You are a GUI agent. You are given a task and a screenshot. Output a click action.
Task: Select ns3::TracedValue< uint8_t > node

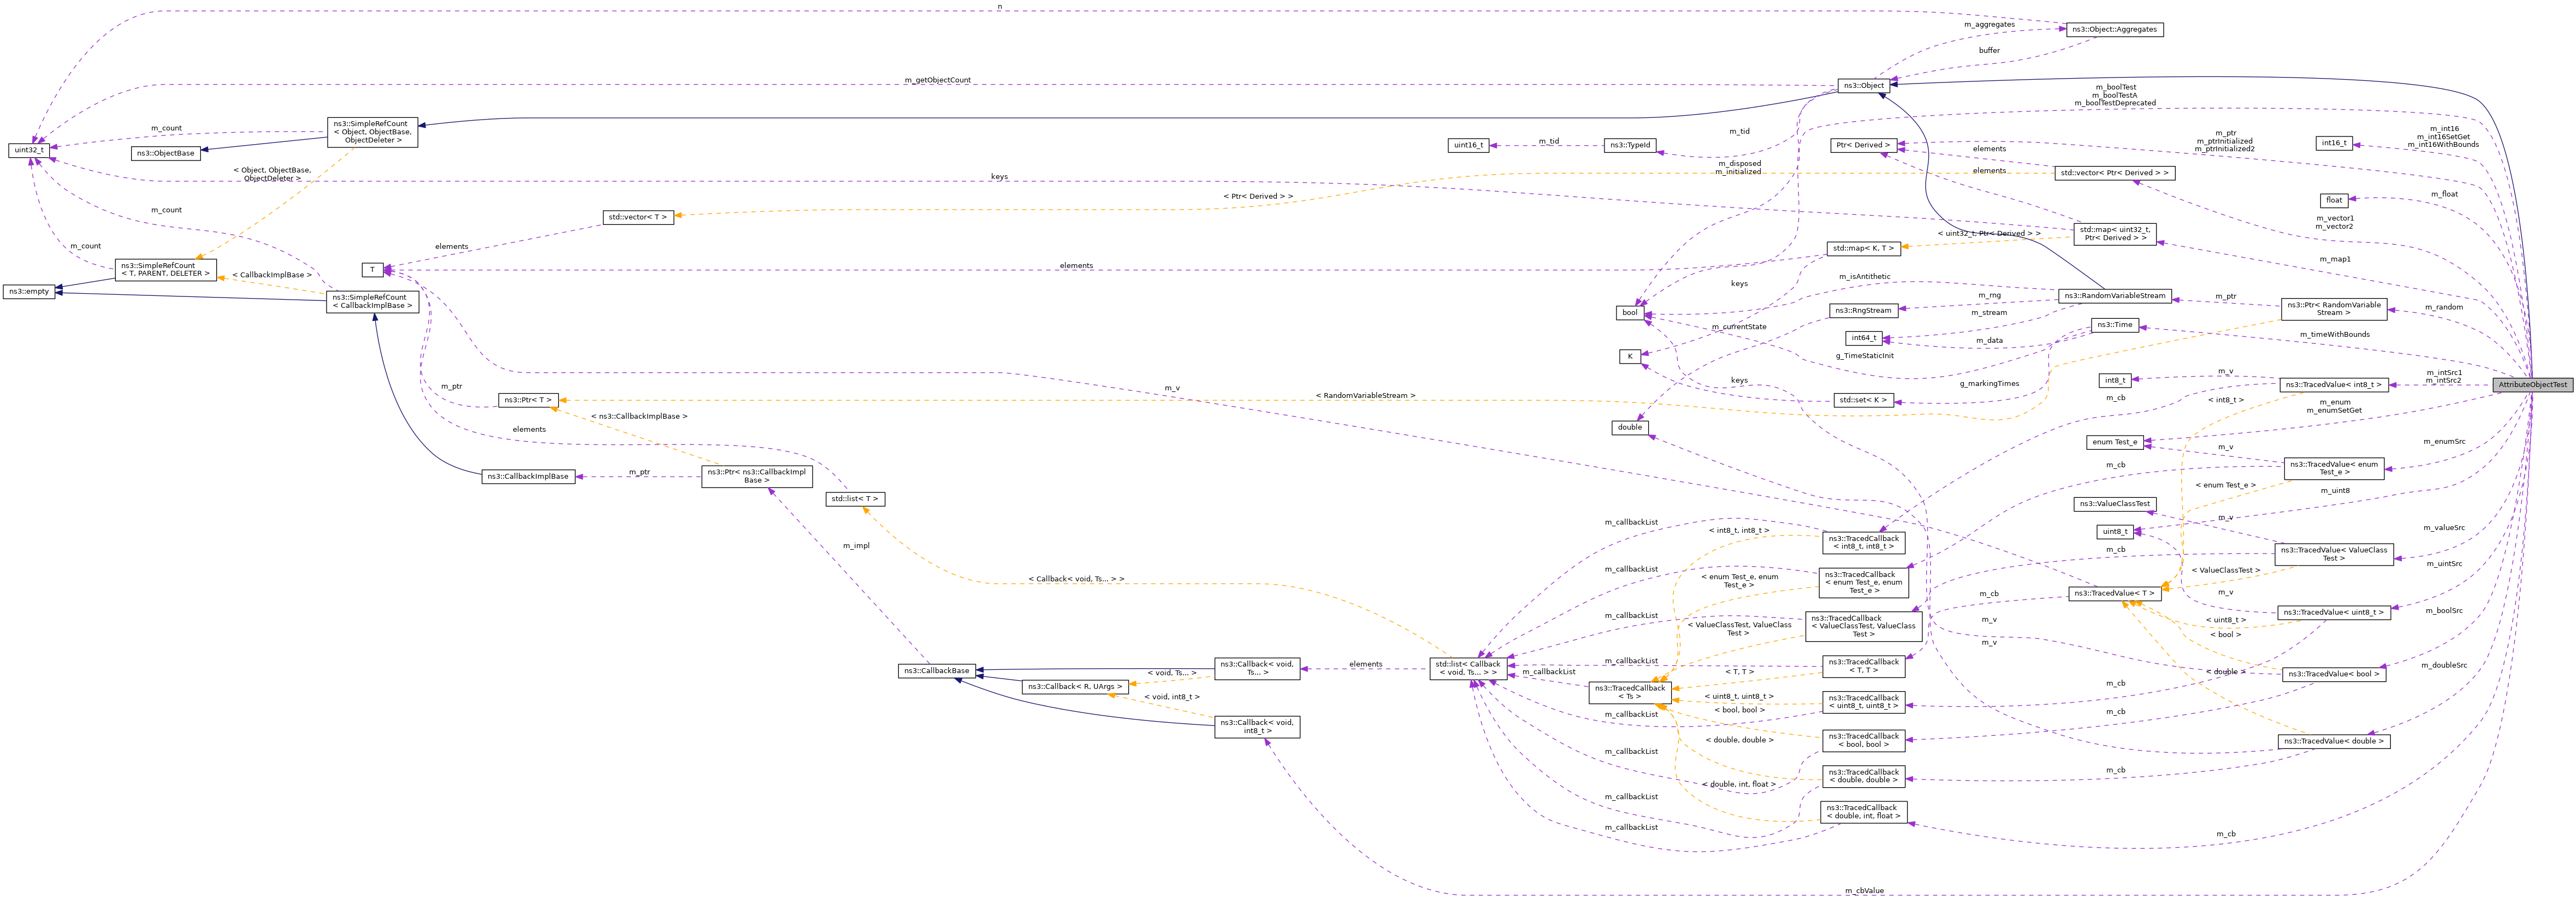click(2334, 613)
